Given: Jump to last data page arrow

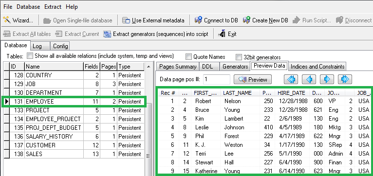Looking at the screenshot, I should point(345,79).
